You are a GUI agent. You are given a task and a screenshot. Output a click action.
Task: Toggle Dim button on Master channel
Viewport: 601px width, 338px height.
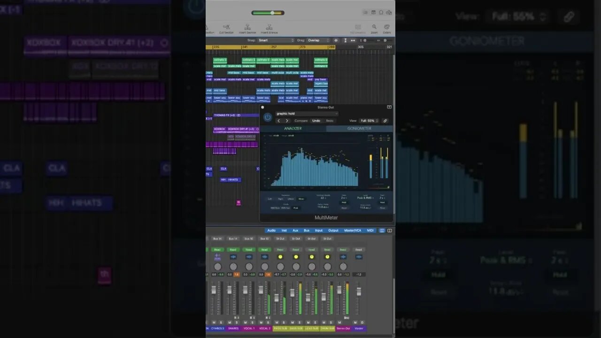pyautogui.click(x=362, y=323)
